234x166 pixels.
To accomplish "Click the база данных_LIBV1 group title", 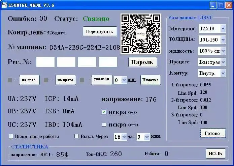I will (191, 18).
